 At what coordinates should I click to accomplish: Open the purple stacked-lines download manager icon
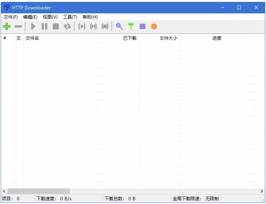click(142, 26)
